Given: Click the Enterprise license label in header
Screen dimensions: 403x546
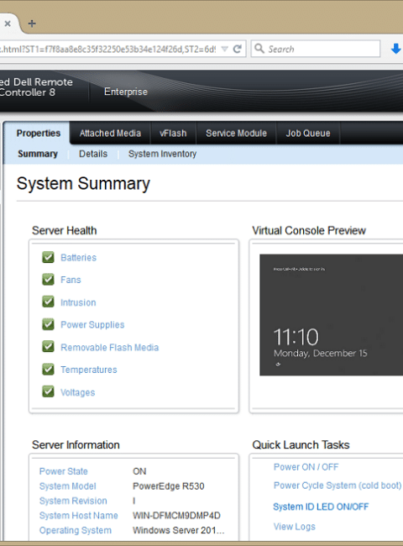Looking at the screenshot, I should [x=126, y=92].
